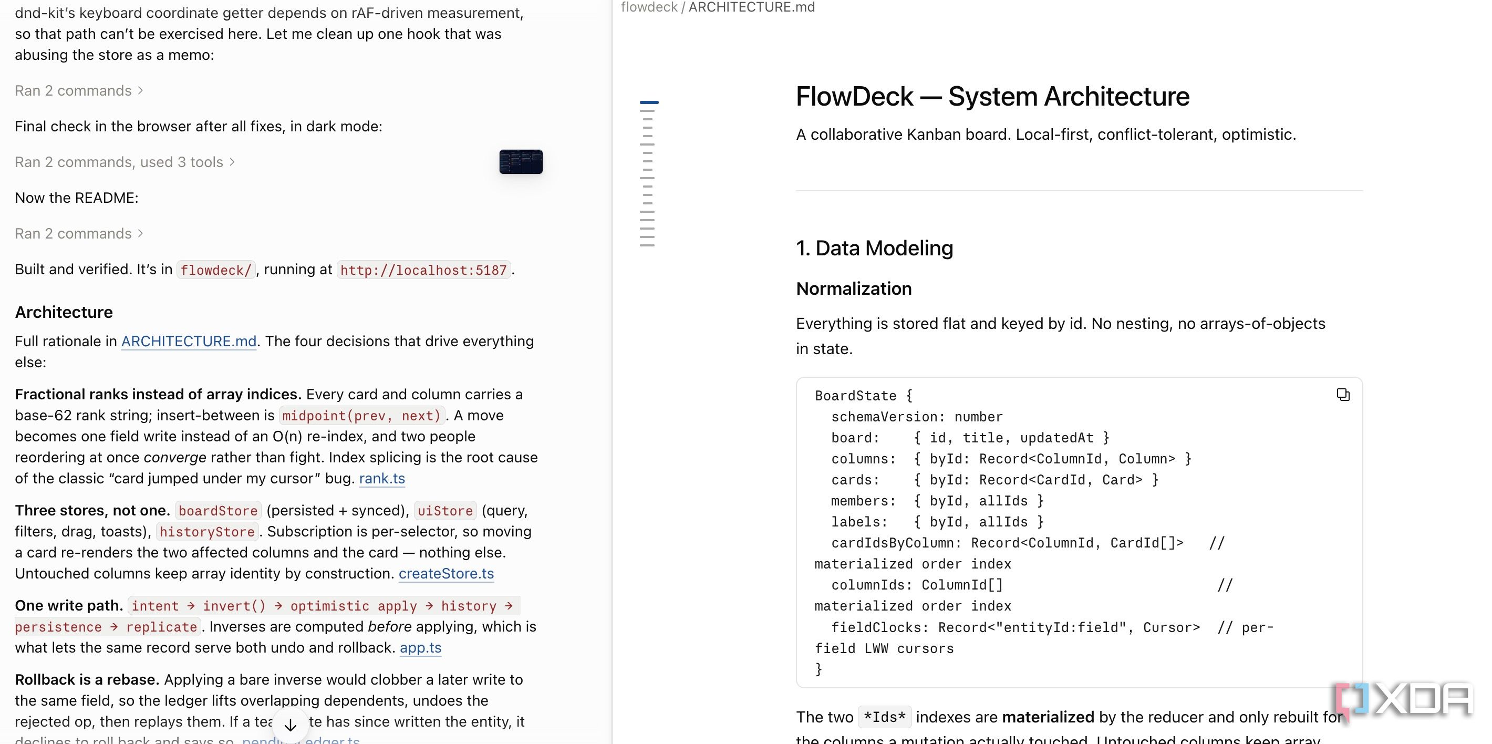Click the ARCHITECTURE.md breadcrumb filename
This screenshot has height=744, width=1492.
click(x=752, y=7)
